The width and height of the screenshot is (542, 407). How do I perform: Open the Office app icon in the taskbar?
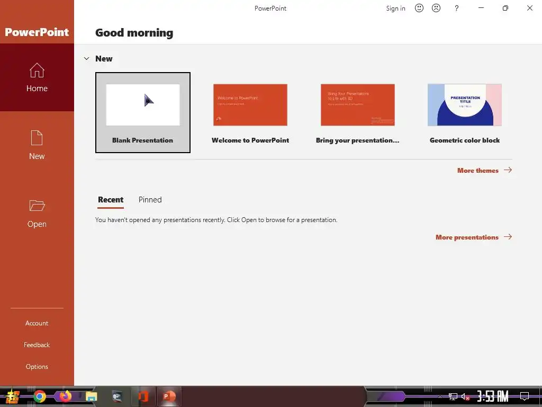[x=143, y=396]
